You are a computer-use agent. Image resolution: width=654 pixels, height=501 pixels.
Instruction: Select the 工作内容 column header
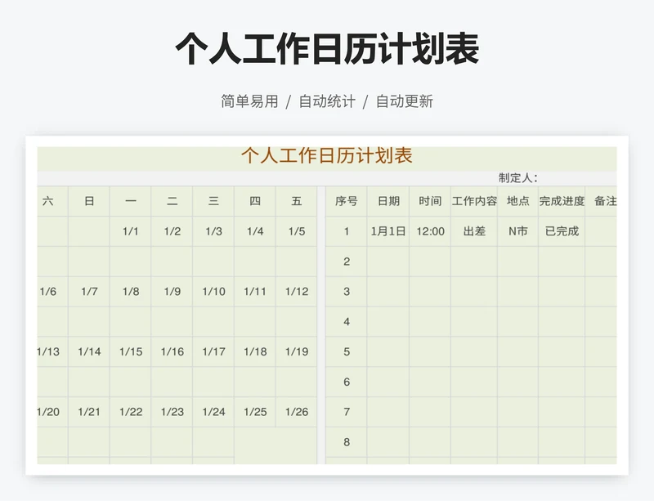click(474, 201)
